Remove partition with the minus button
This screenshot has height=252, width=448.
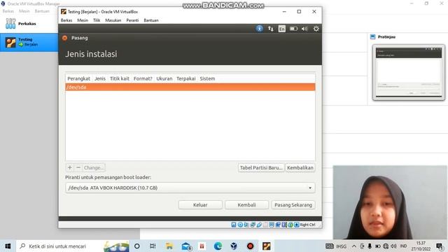(x=78, y=168)
